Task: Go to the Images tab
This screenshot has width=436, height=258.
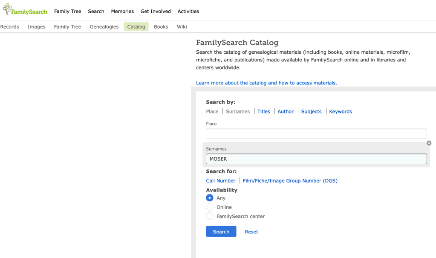Action: pyautogui.click(x=36, y=27)
